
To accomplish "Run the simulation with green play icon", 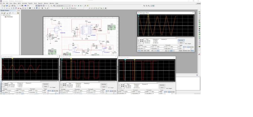I will point(62,8).
